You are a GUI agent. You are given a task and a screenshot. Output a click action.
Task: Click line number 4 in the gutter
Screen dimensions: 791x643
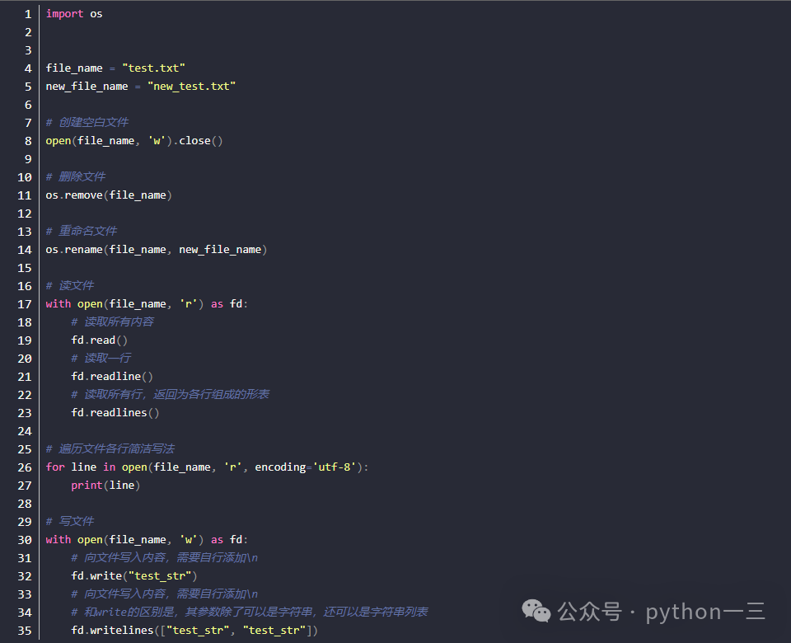tap(28, 68)
